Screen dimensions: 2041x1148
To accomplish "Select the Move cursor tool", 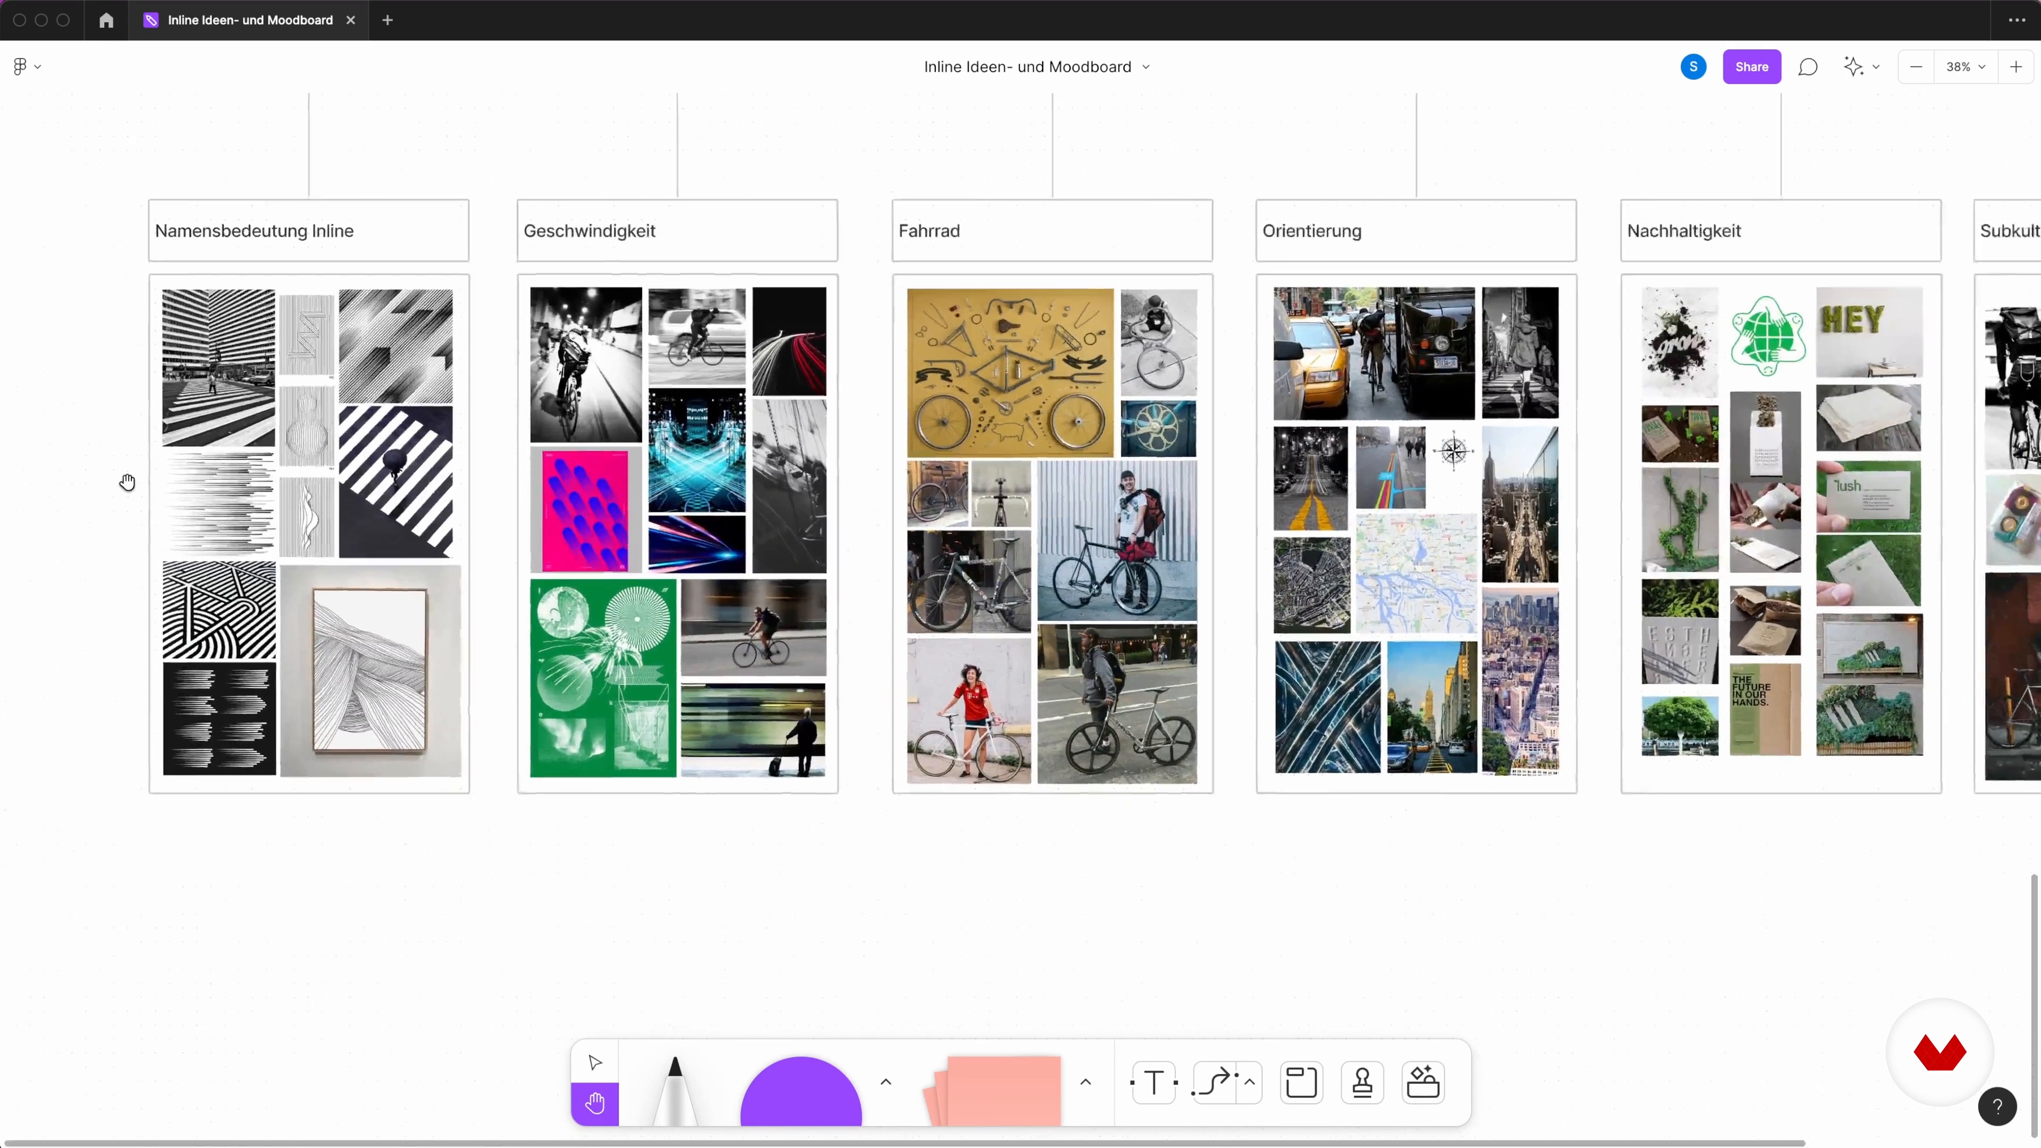I will 595,1062.
